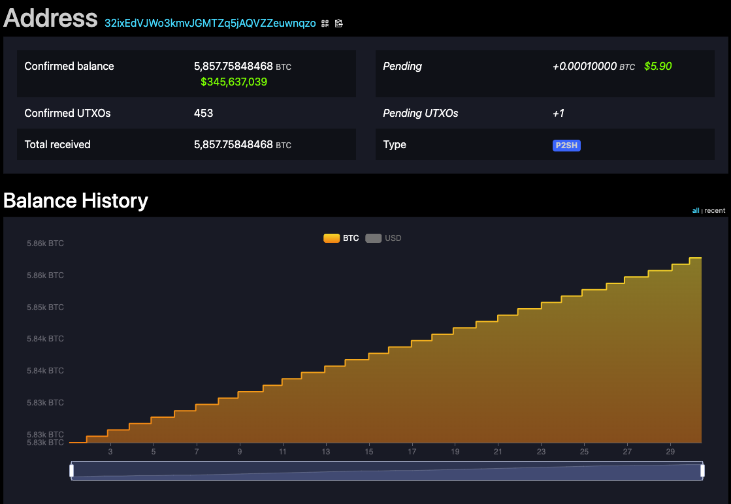The height and width of the screenshot is (504, 731).
Task: Click left handle of chart range slider
Action: pyautogui.click(x=72, y=471)
